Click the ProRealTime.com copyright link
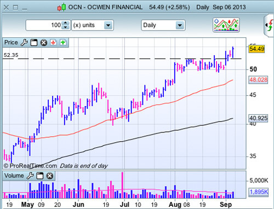 pyautogui.click(x=30, y=166)
